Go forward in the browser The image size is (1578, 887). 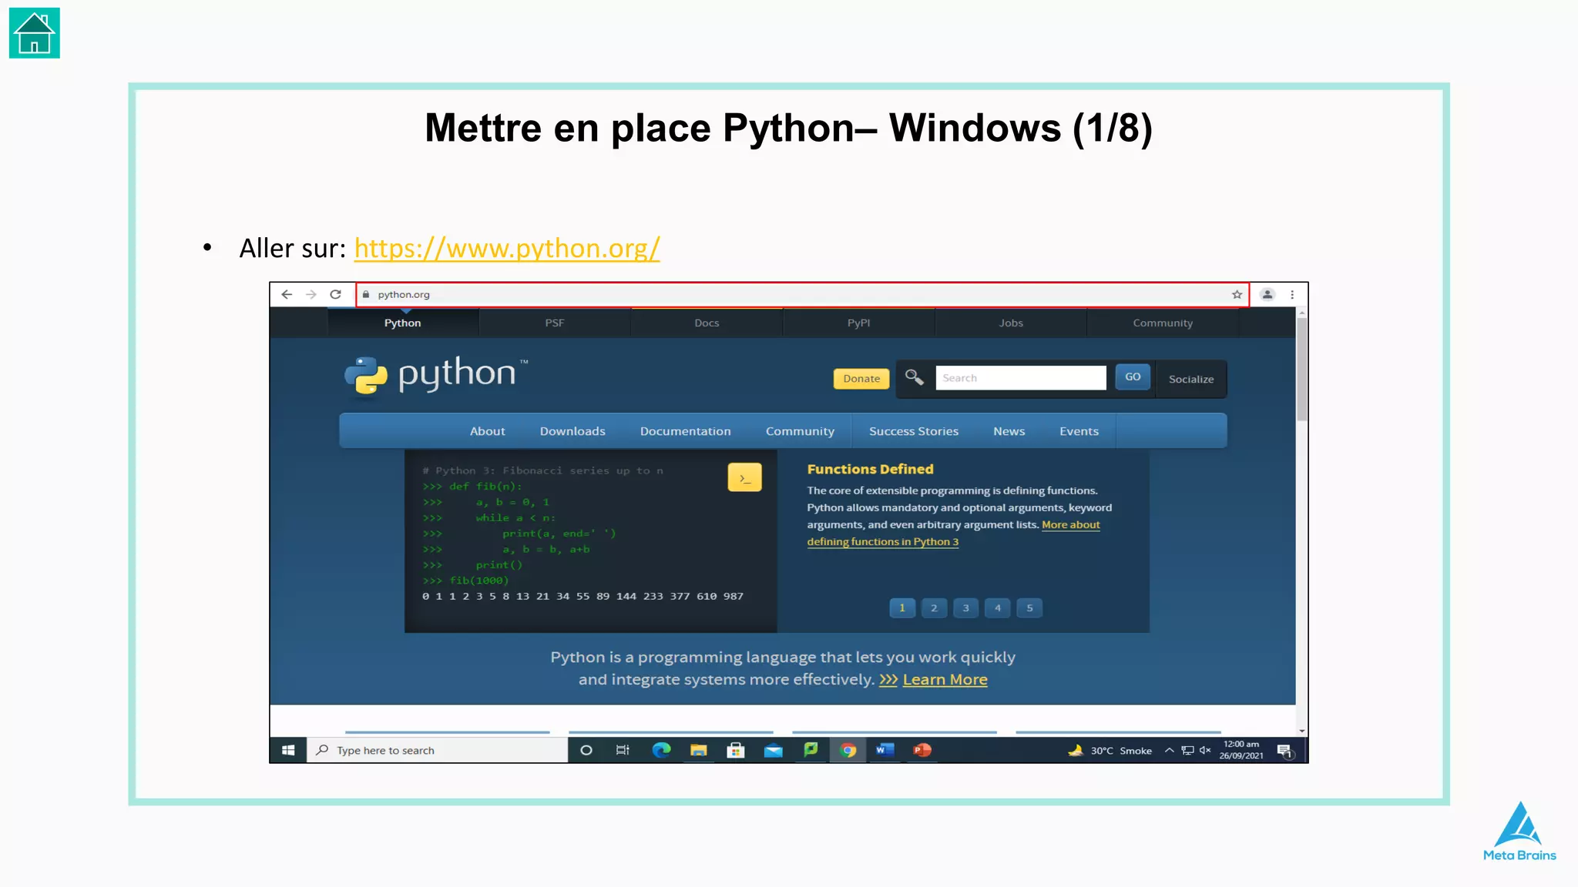tap(311, 294)
